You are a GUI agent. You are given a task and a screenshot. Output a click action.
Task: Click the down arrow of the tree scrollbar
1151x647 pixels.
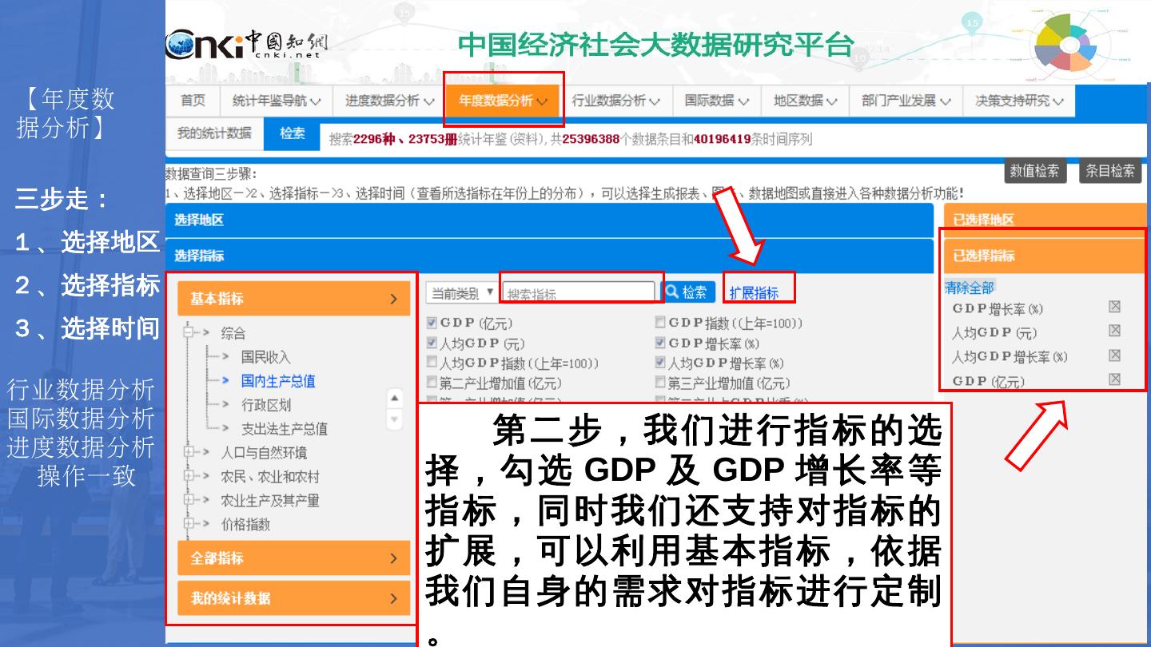click(394, 419)
